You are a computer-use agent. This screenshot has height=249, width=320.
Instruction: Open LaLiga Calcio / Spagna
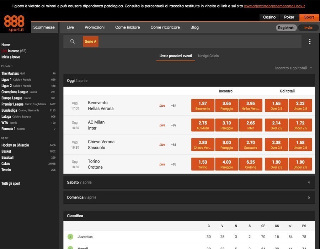click(28, 117)
